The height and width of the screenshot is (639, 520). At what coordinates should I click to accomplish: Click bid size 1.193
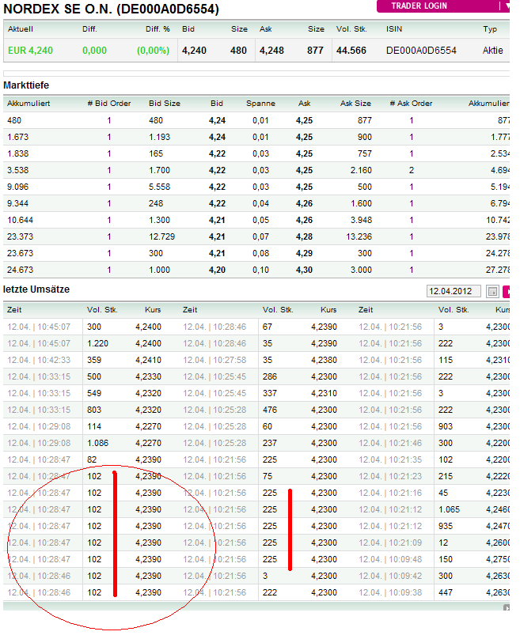(159, 137)
